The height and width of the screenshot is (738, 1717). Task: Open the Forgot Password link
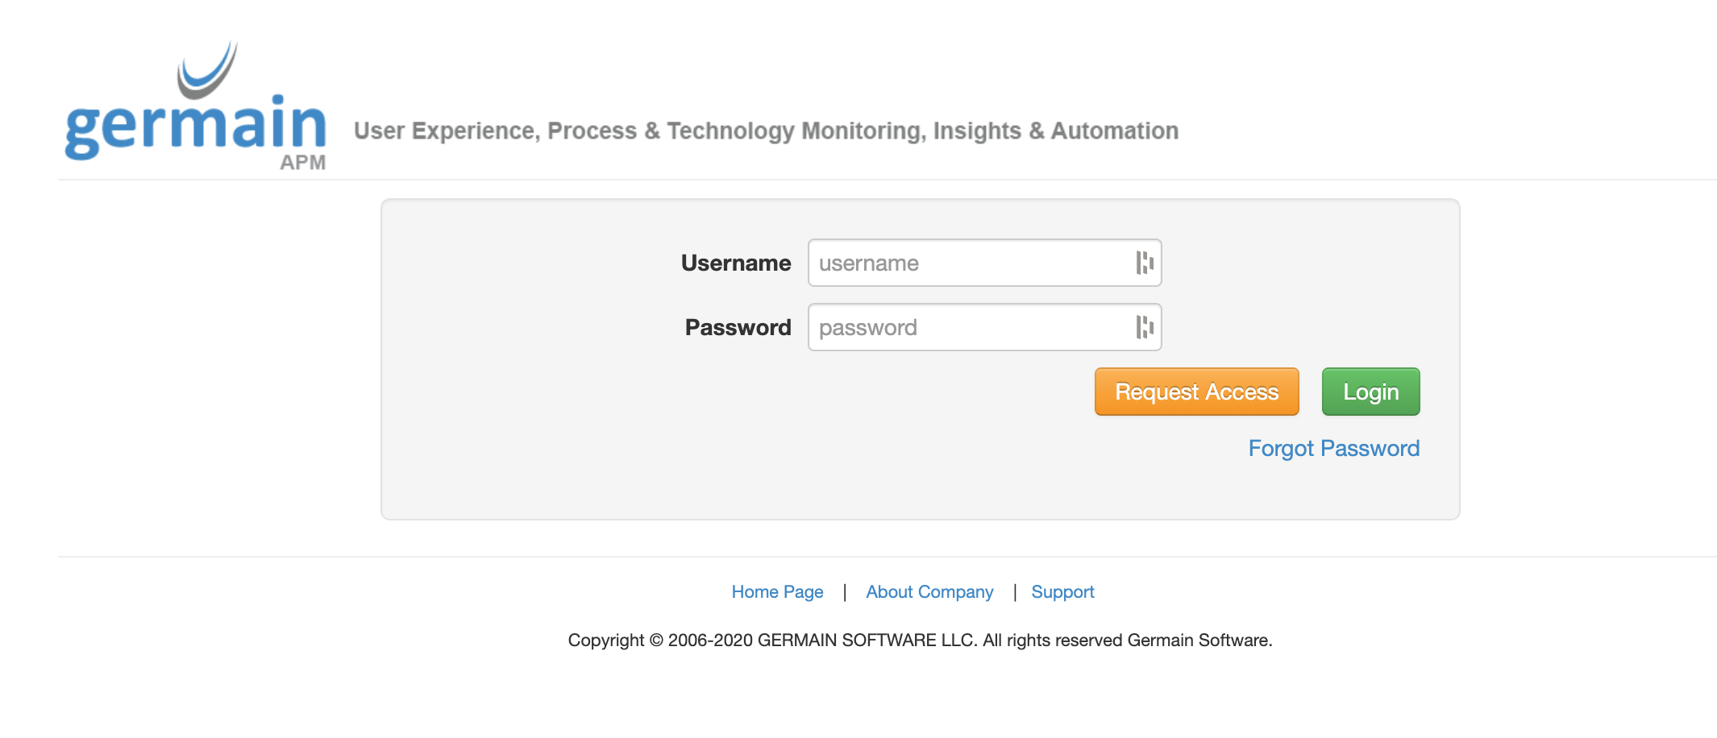pos(1333,449)
